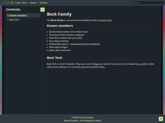The image size is (165, 123).
Task: Click the Oscar Beck (activist) entry
Action: (59, 41)
